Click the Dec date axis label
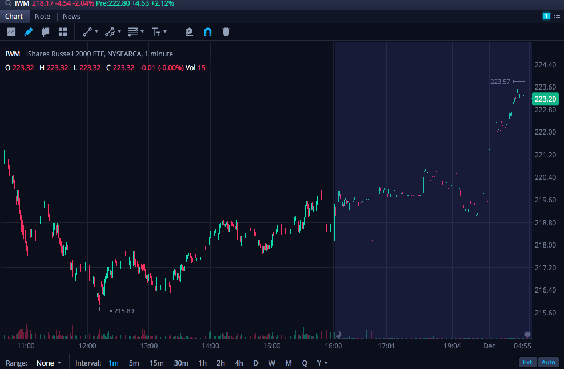The image size is (564, 369). 489,346
